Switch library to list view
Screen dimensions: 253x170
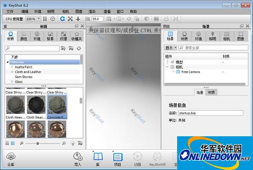tap(7, 143)
